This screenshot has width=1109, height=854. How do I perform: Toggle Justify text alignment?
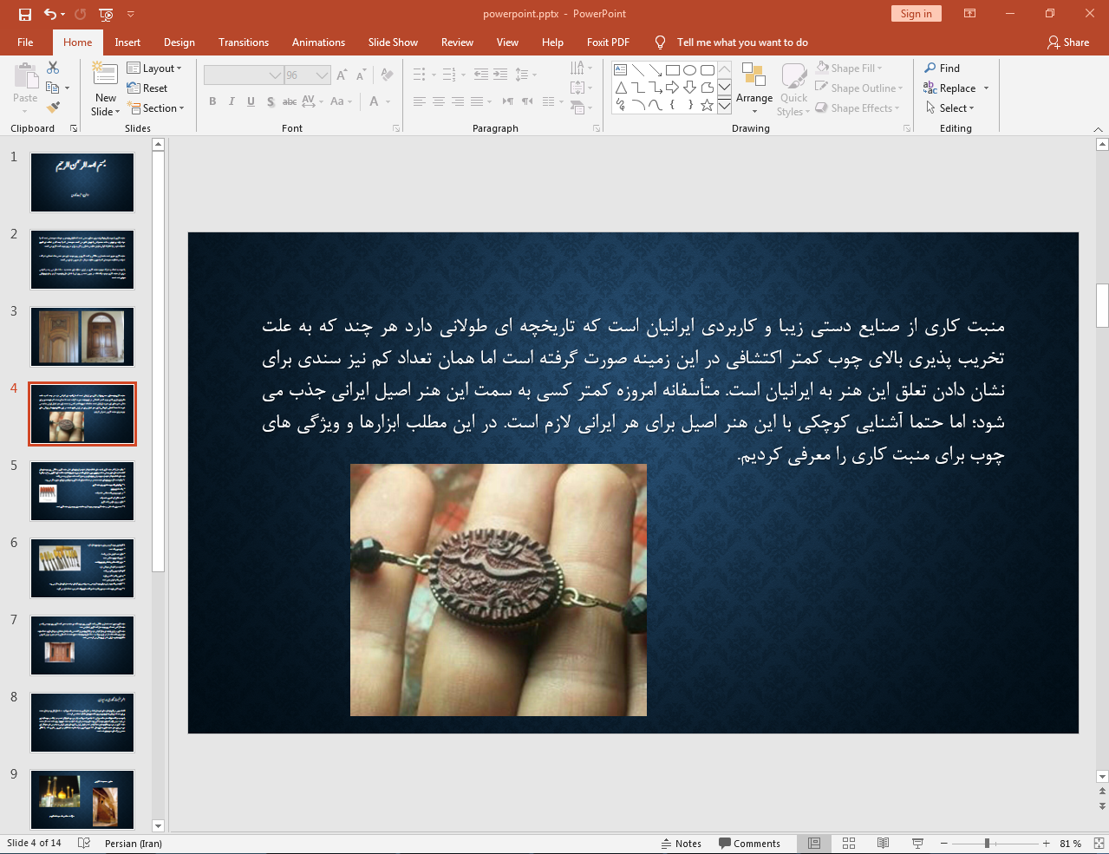(477, 101)
